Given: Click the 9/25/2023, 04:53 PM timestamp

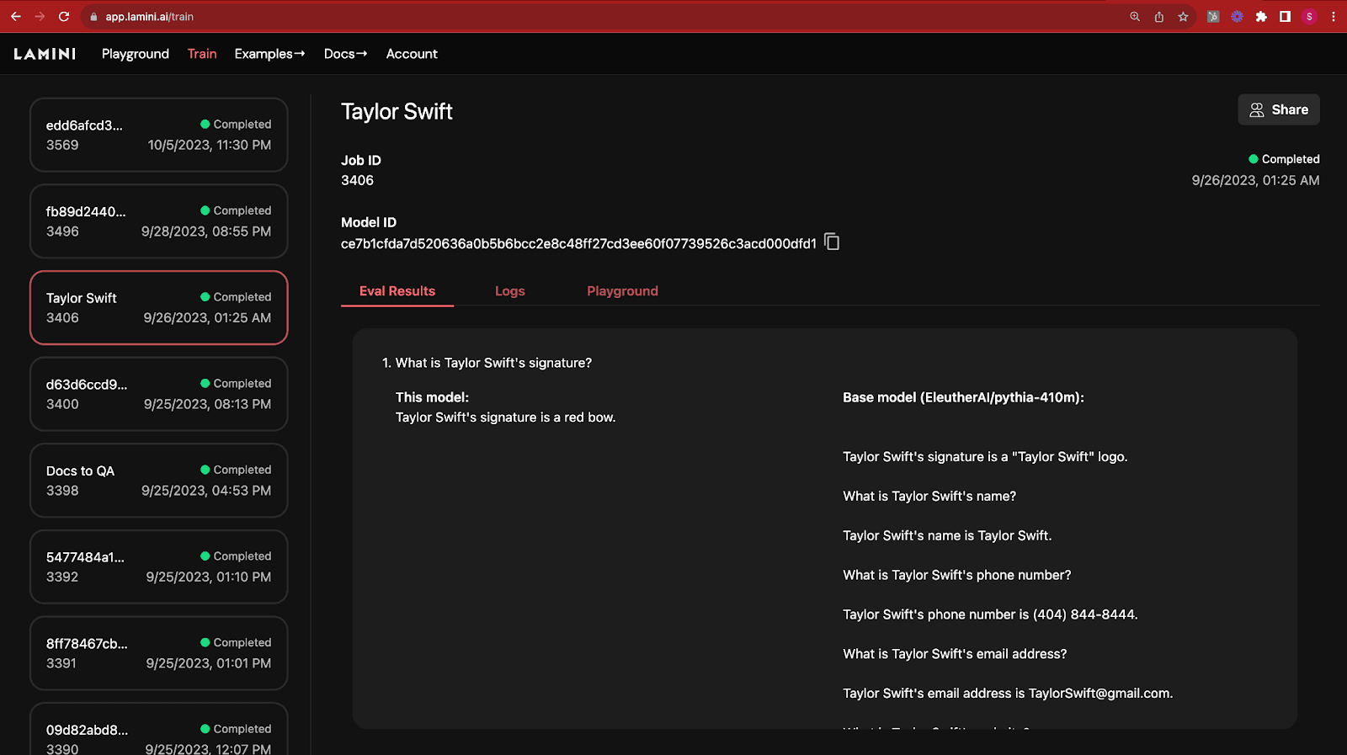Looking at the screenshot, I should click(206, 491).
